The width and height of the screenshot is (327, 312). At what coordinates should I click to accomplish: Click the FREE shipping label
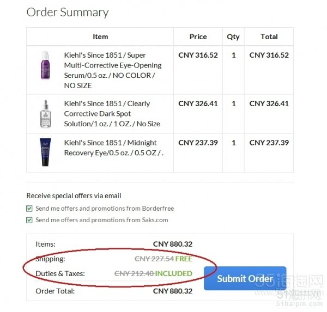[x=184, y=259]
